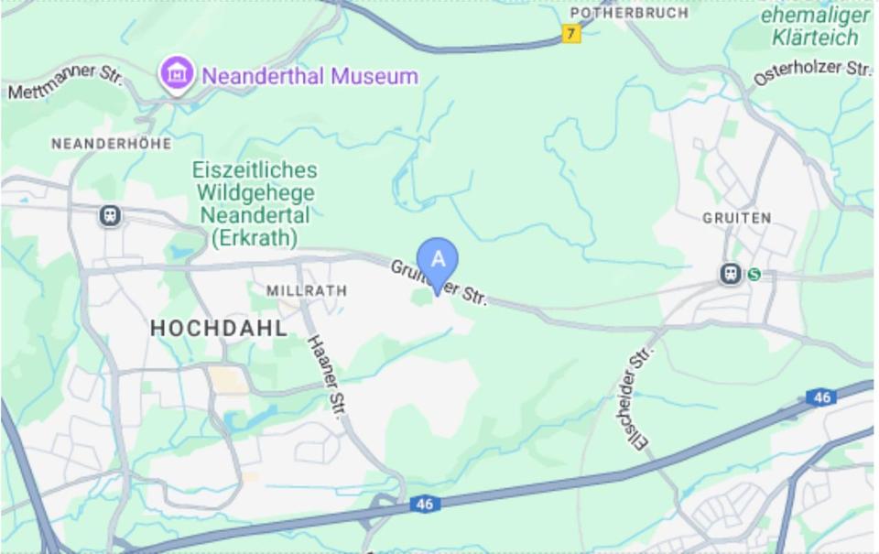Image resolution: width=879 pixels, height=554 pixels.
Task: Click the Mettmanner Str. label
Action: point(65,82)
